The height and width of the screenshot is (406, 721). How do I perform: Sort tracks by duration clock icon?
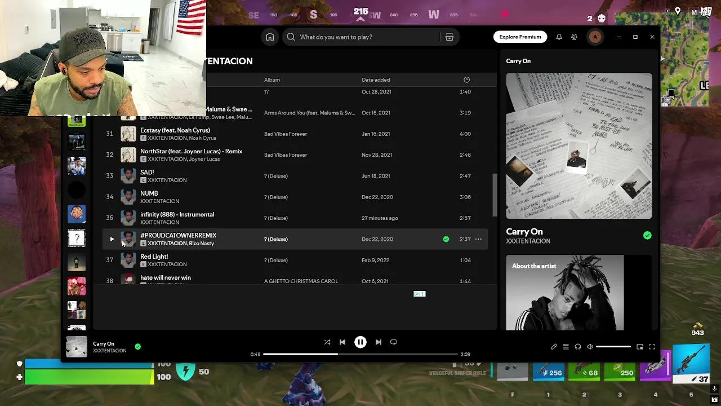tap(466, 80)
